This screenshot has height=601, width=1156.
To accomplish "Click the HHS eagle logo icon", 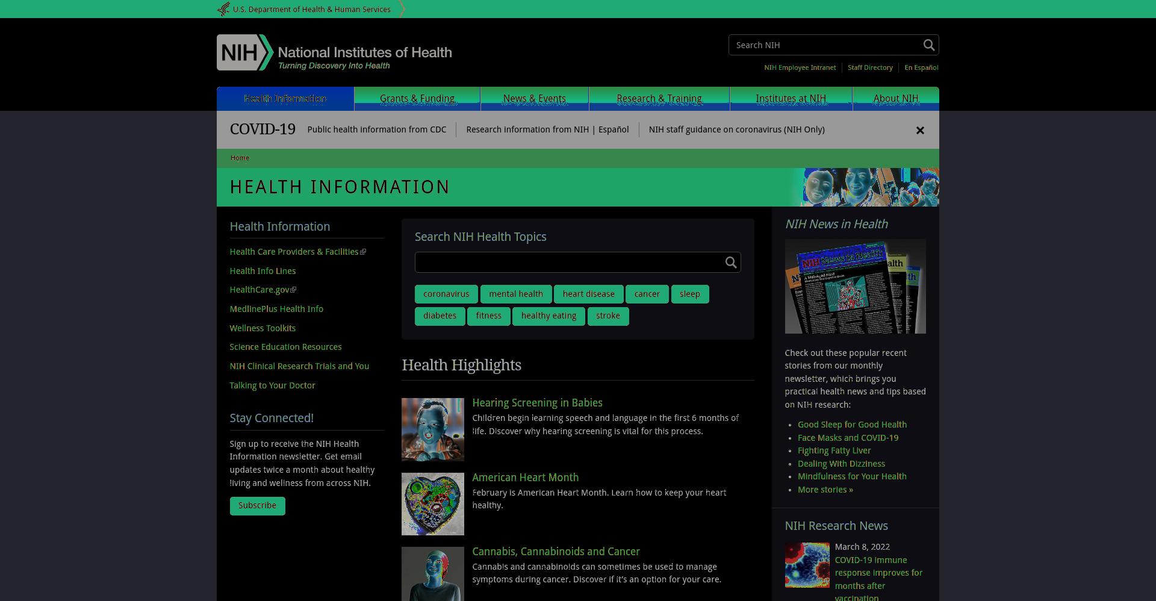I will pos(223,9).
